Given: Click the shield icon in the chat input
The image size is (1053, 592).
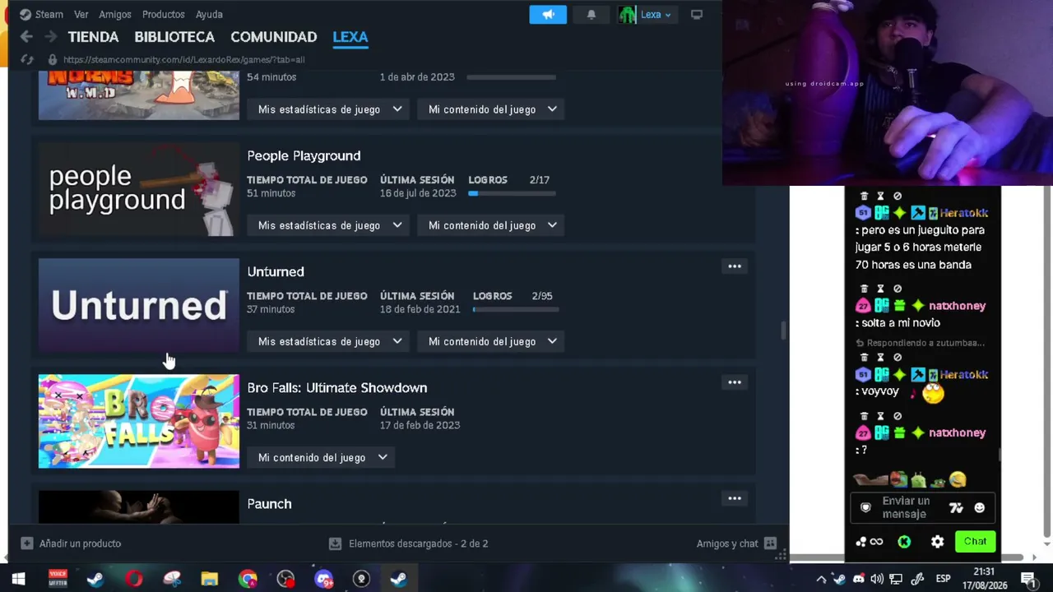Looking at the screenshot, I should [x=865, y=507].
